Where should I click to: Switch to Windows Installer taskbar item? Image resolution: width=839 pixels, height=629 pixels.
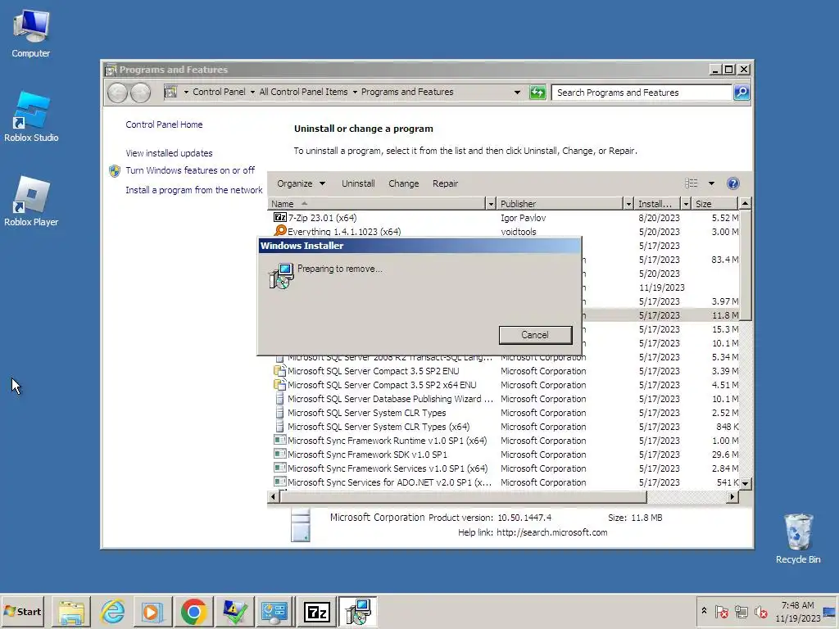pyautogui.click(x=358, y=611)
